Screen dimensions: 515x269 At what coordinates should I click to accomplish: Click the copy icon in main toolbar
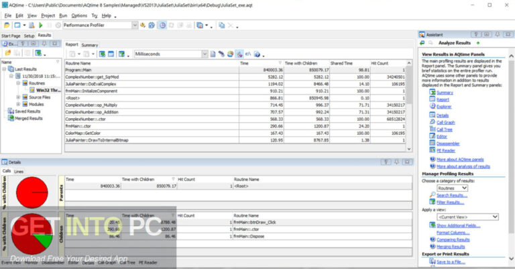(x=222, y=25)
